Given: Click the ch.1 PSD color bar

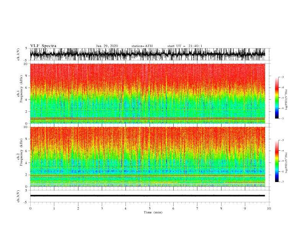Looking at the screenshot, I should click(x=277, y=98).
